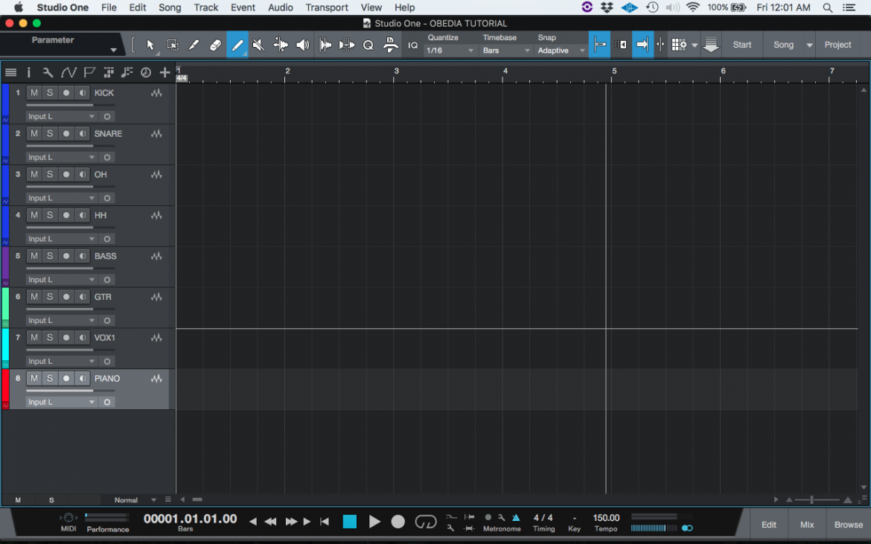Open the tempo track clock icon

(145, 72)
